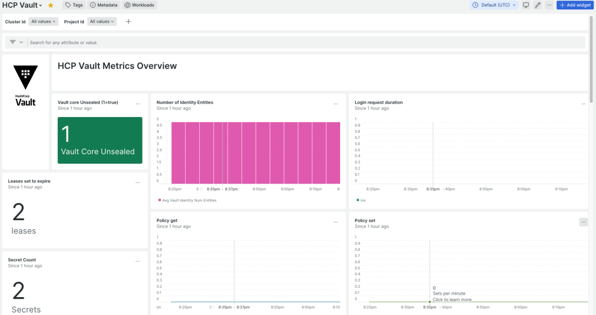Open the dashboard Metadata
This screenshot has width=596, height=315.
click(104, 5)
